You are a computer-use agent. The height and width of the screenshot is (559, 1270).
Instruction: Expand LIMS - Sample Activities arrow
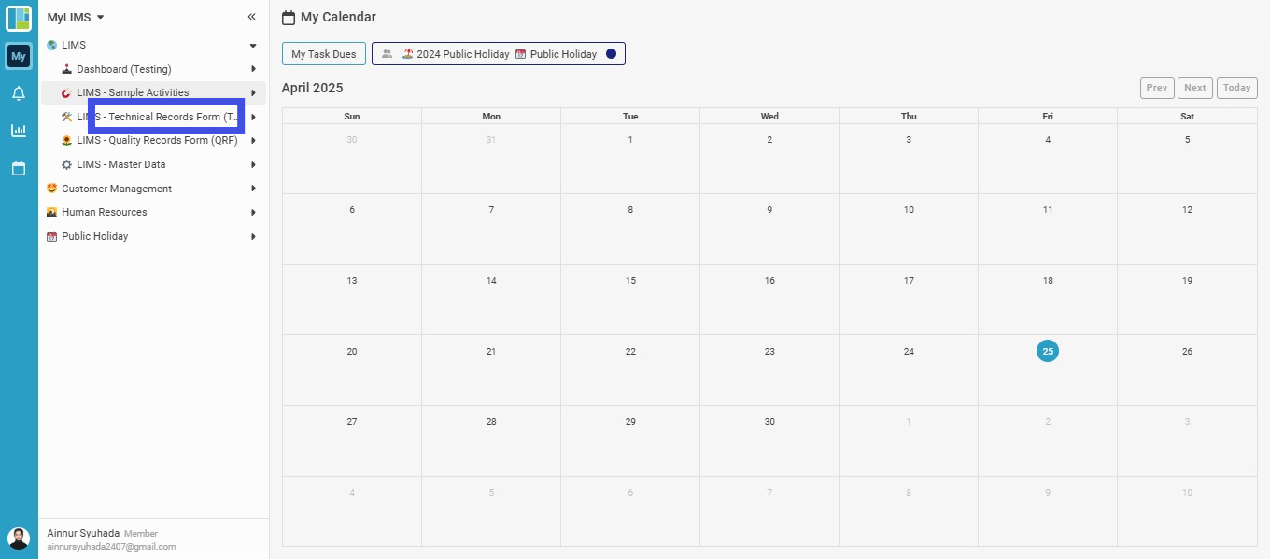253,92
